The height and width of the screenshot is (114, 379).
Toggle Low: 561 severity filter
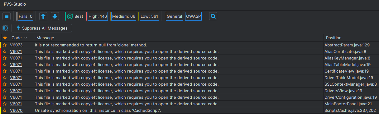[x=149, y=16]
